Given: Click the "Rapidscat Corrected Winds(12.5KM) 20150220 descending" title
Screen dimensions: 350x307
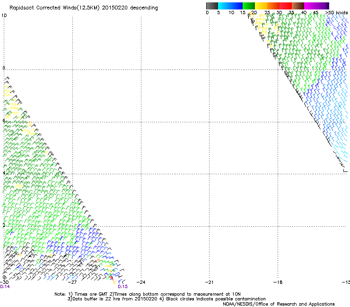Looking at the screenshot, I should [x=84, y=8].
